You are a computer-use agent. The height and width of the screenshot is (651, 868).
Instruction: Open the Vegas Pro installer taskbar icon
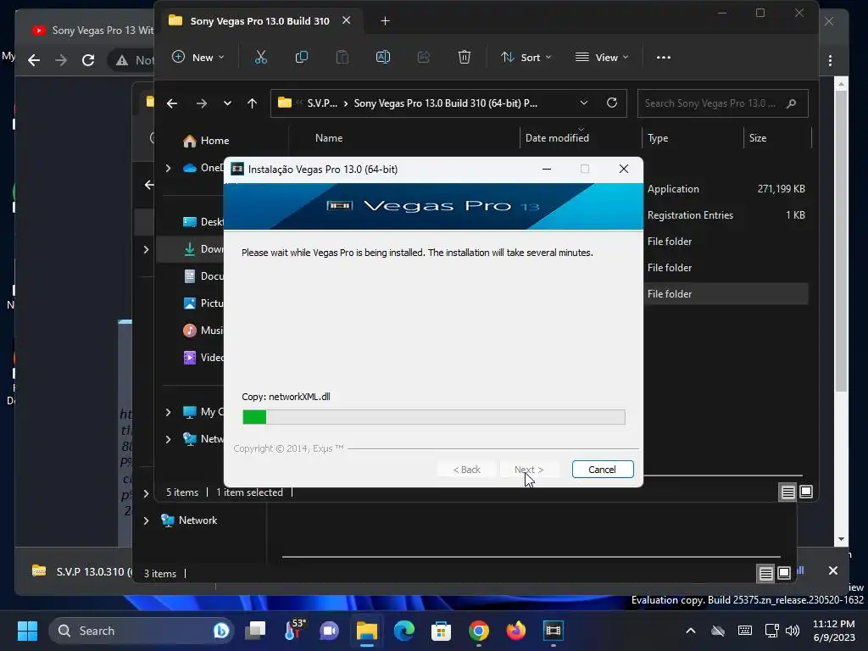[553, 631]
